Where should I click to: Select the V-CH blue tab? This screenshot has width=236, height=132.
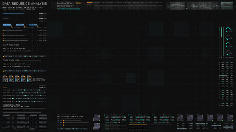[33, 25]
